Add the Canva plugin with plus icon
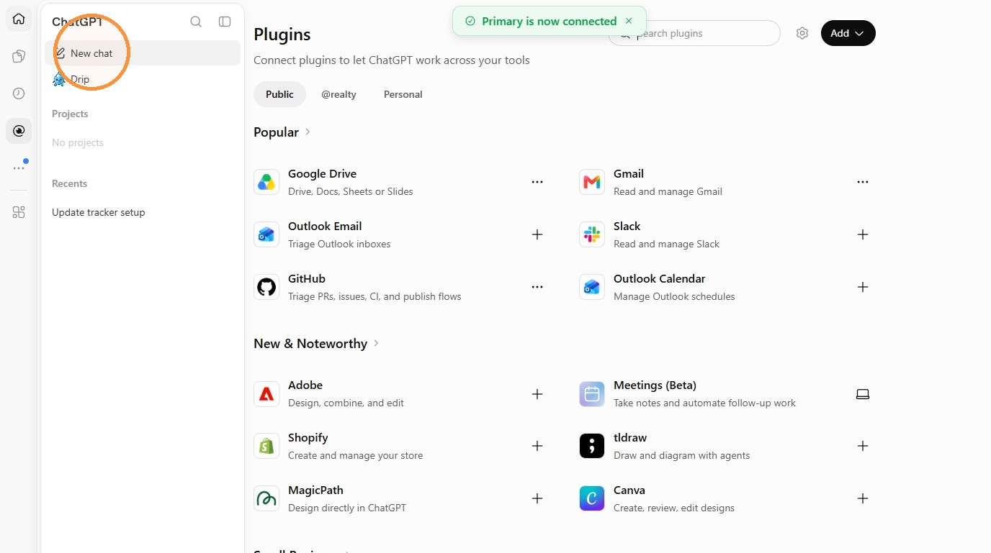 click(x=863, y=498)
